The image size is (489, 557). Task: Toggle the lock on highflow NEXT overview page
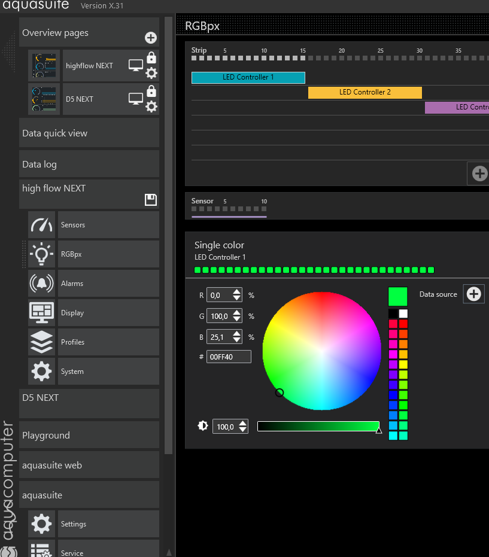coord(151,57)
